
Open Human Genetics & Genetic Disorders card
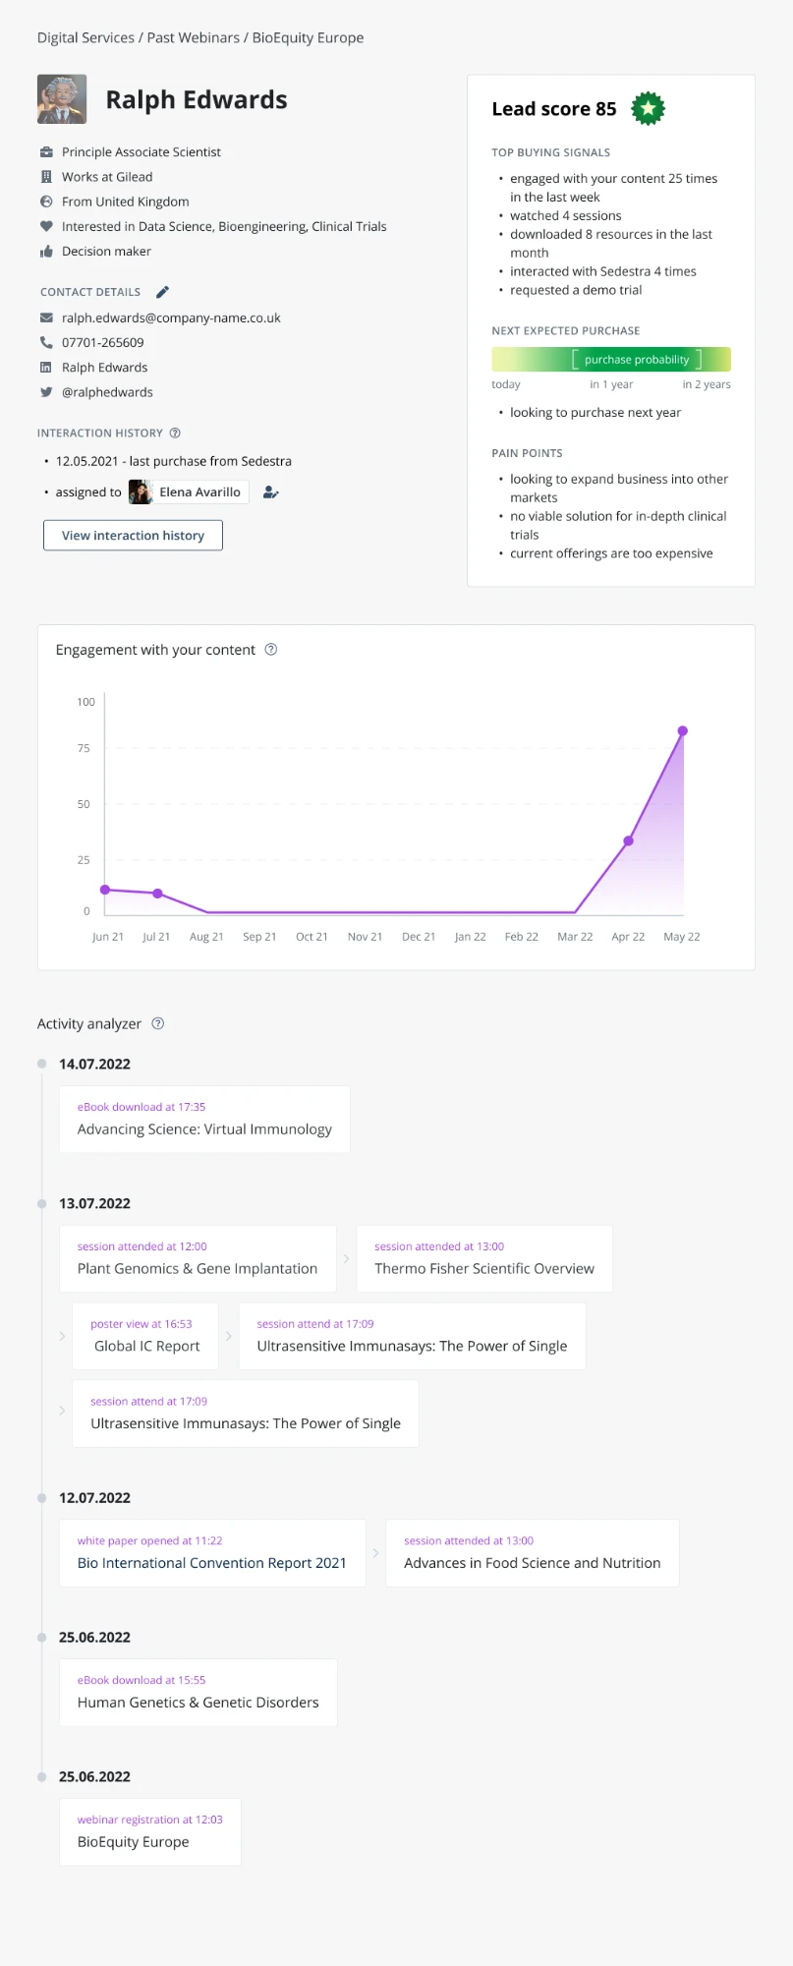[x=198, y=1693]
